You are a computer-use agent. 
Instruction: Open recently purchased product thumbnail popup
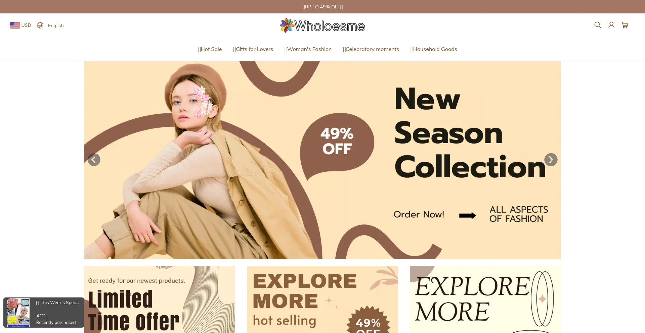click(18, 313)
